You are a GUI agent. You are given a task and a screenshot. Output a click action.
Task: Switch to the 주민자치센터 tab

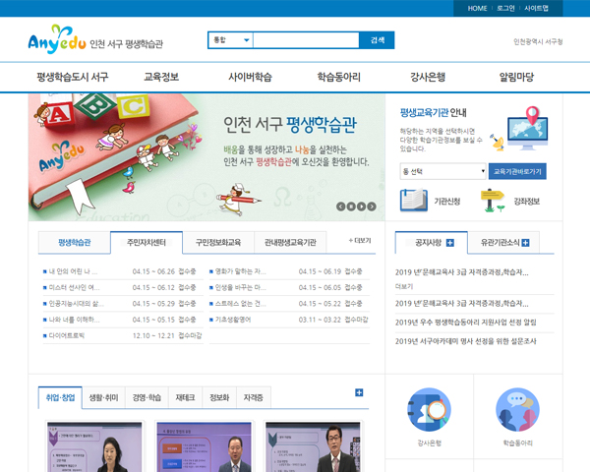click(147, 243)
